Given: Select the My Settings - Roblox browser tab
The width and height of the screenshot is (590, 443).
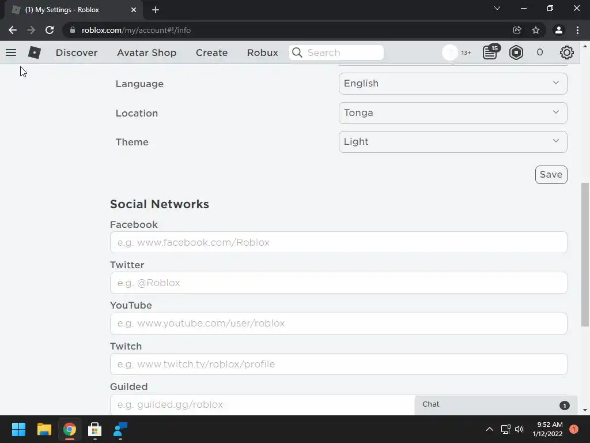Looking at the screenshot, I should (73, 10).
